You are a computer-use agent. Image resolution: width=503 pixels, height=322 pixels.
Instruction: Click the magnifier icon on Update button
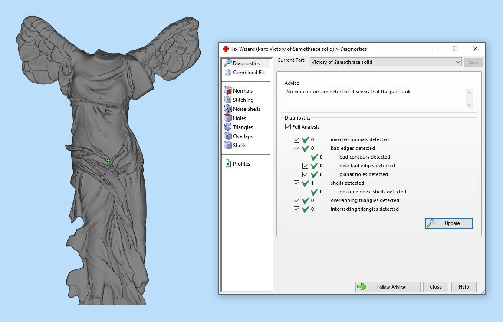tap(431, 223)
